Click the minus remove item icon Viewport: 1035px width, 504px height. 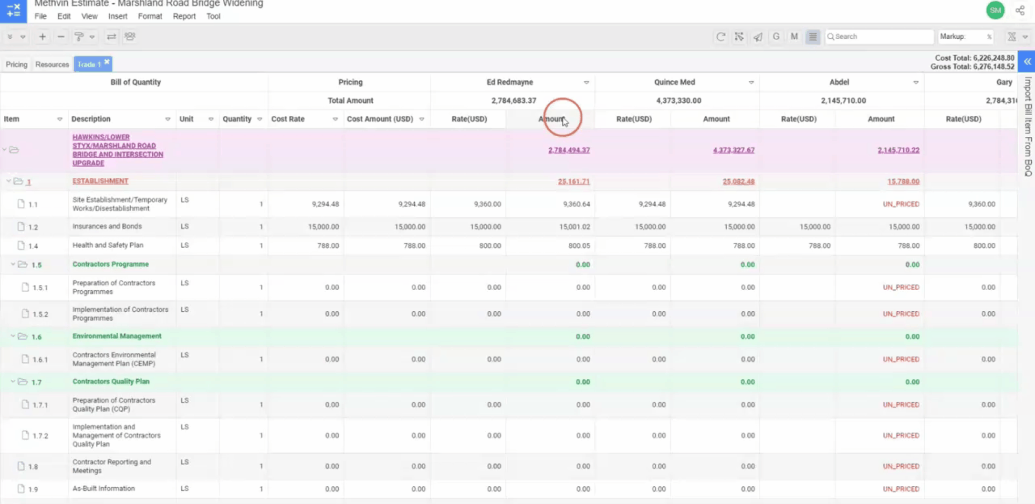61,36
